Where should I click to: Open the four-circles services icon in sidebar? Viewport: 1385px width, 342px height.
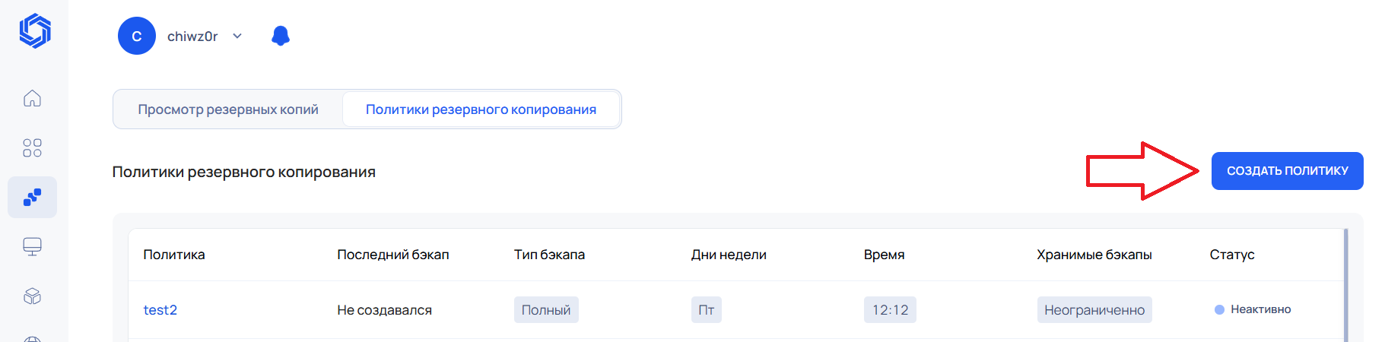pyautogui.click(x=32, y=147)
